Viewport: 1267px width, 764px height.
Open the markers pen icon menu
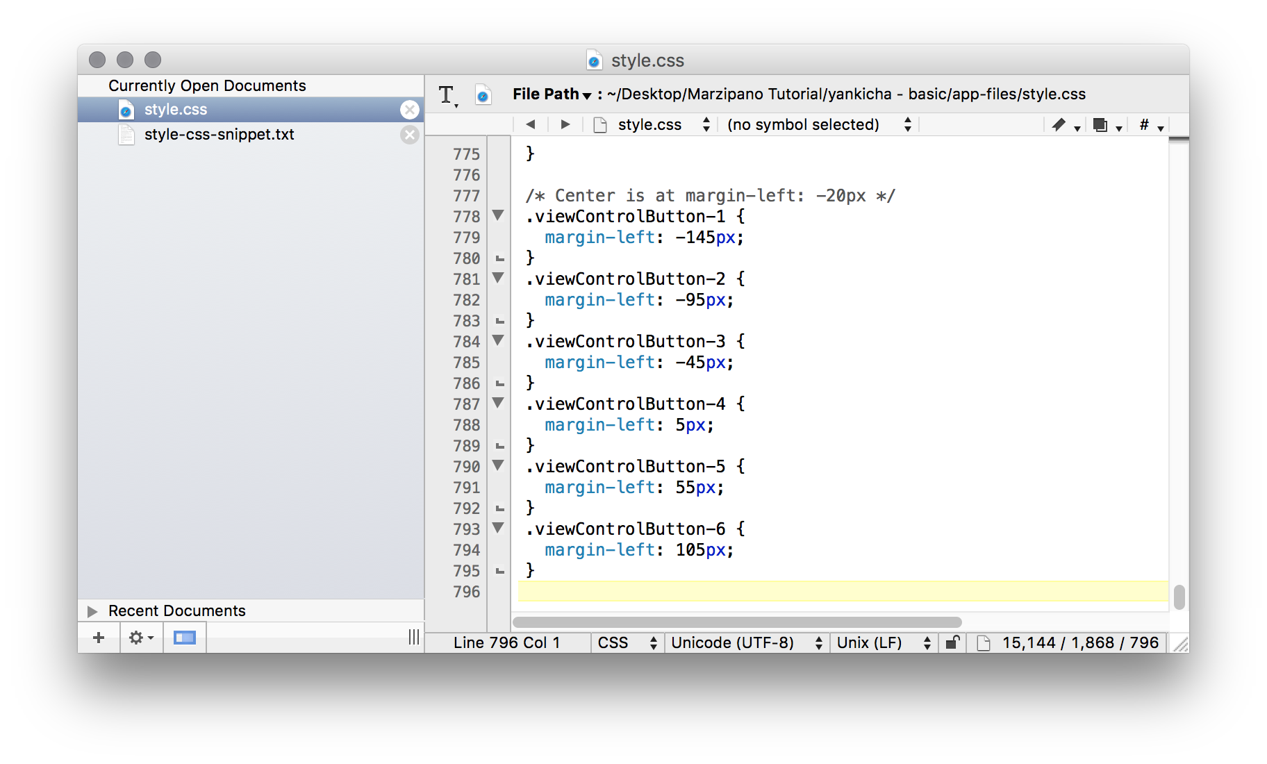[x=1066, y=125]
